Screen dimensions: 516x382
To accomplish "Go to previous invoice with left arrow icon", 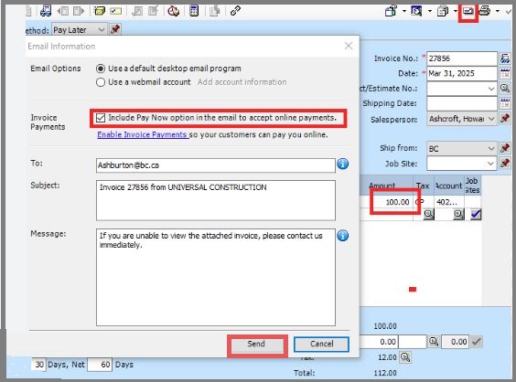I will 63,12.
